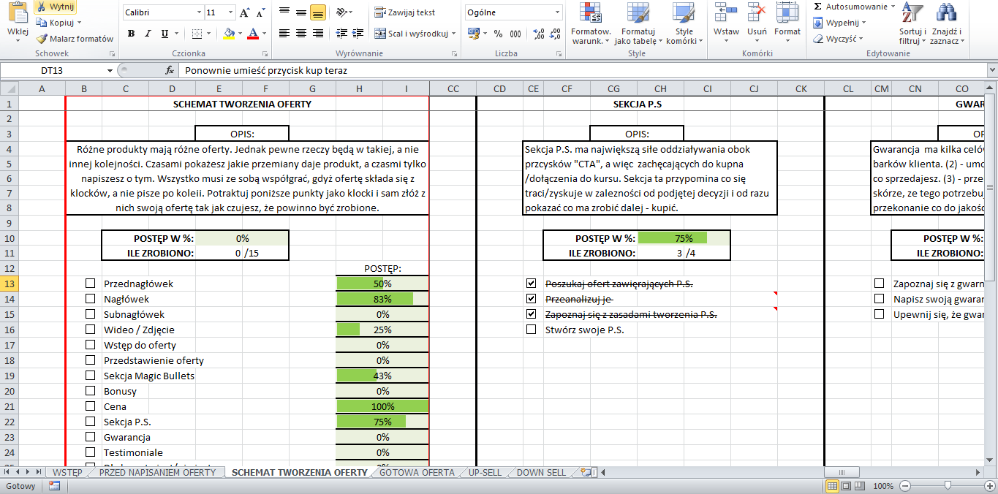
Task: Click Malarz formatów format painter
Action: pos(75,39)
